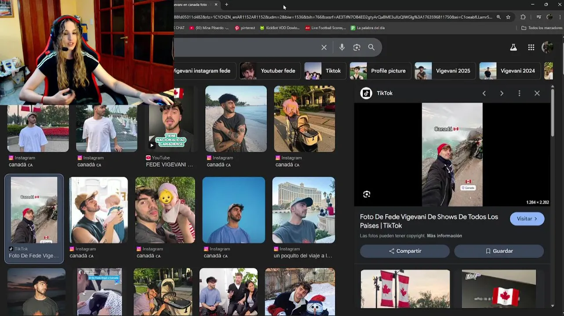Close the image preview panel

(537, 93)
